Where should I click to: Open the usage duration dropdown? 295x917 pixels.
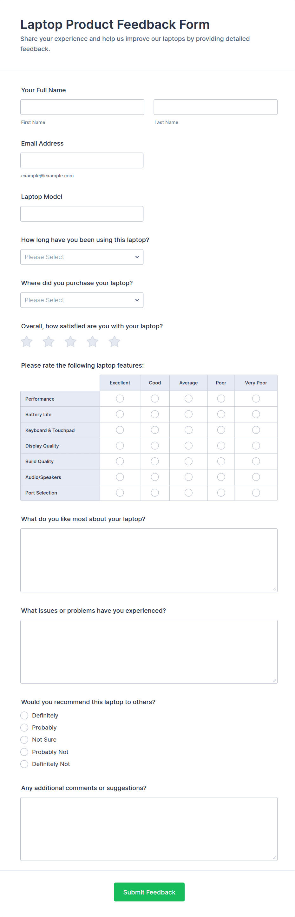(x=82, y=257)
